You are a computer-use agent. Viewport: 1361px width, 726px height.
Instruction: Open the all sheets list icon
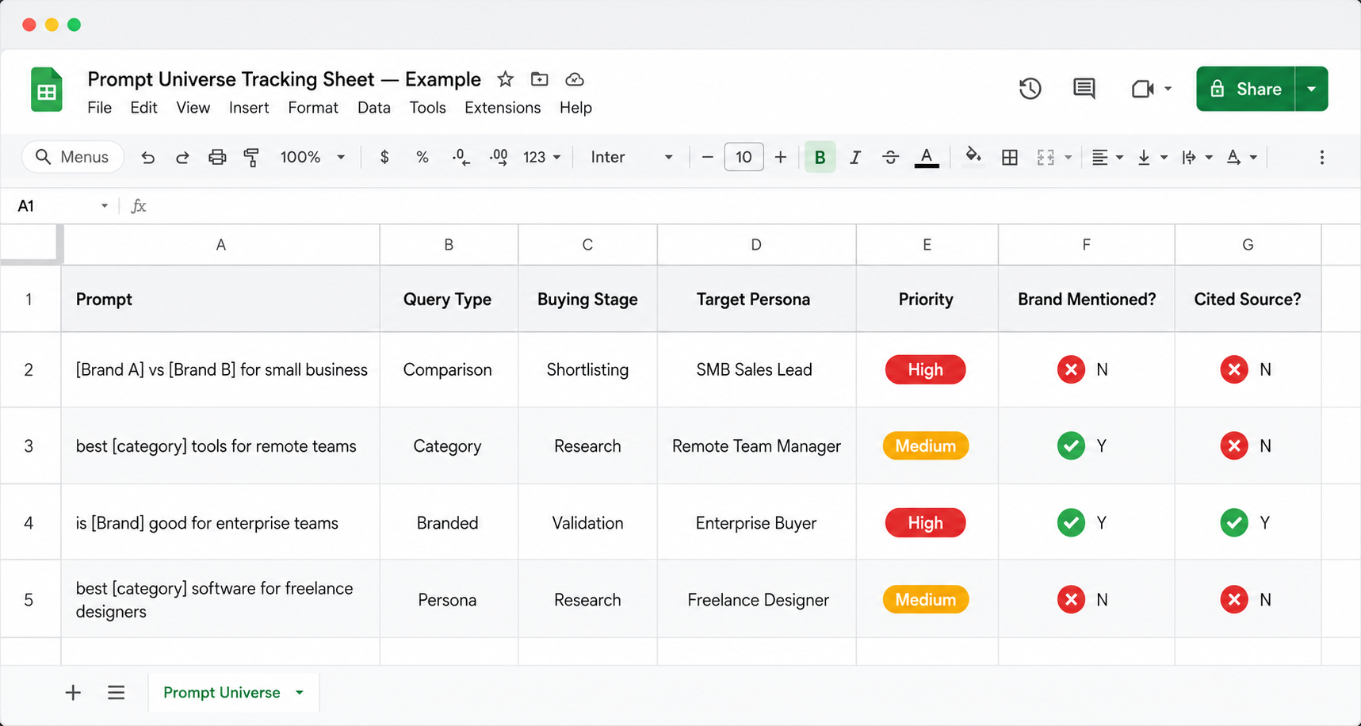[117, 693]
